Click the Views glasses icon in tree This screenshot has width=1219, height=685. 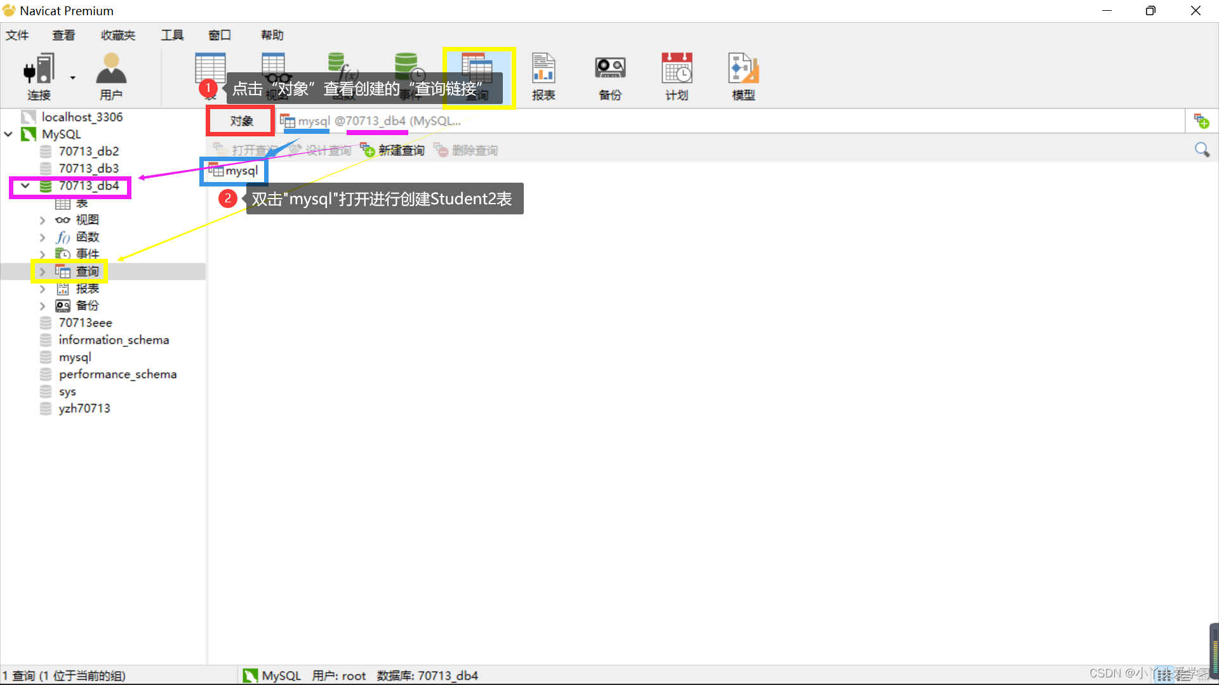coord(63,220)
